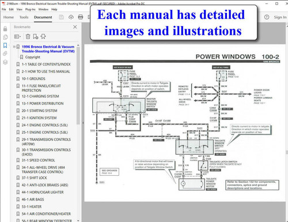Open 24-1 Engine Controls (5.0L) bookmark
The image size is (288, 222).
pyautogui.click(x=44, y=125)
